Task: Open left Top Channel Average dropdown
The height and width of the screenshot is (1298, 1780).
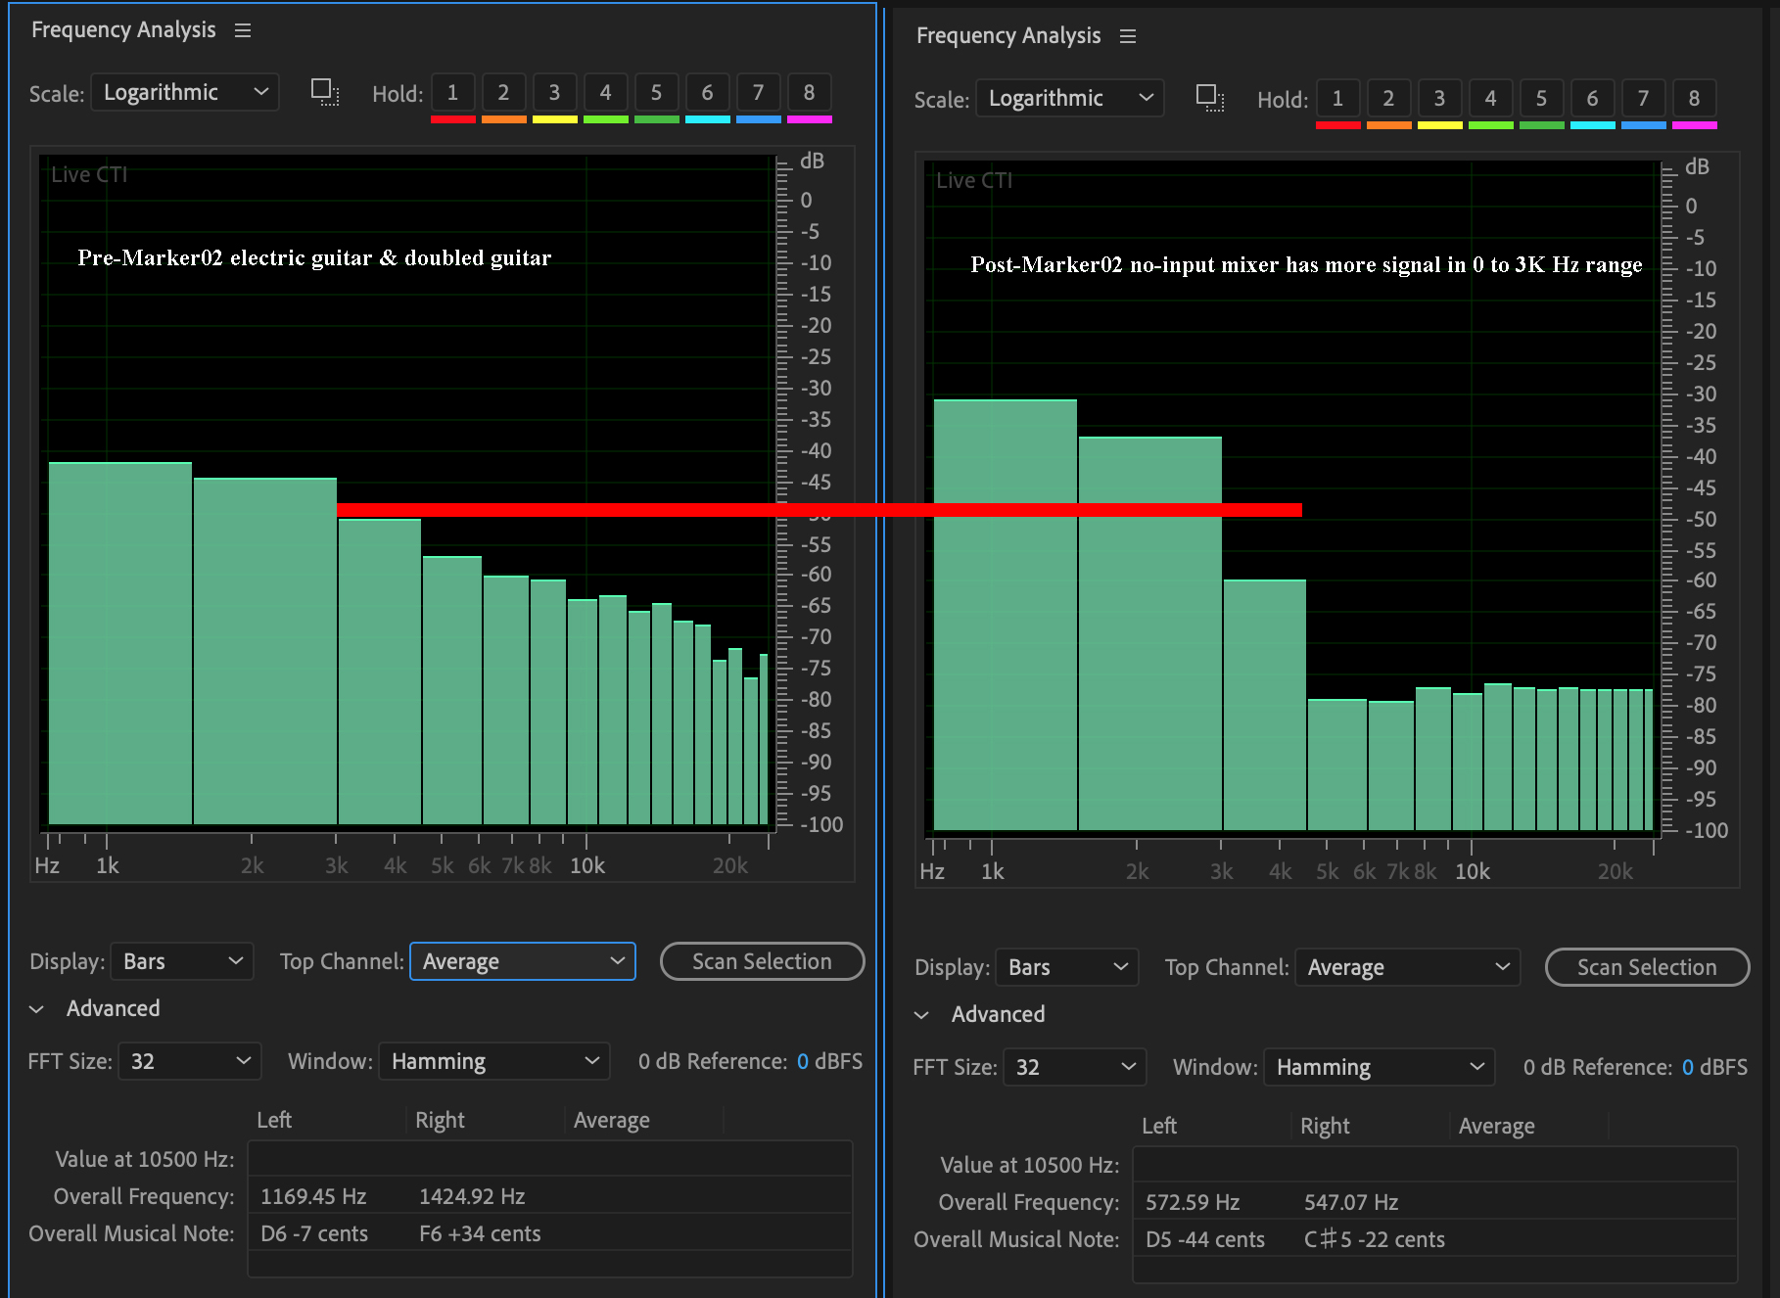Action: [x=522, y=961]
